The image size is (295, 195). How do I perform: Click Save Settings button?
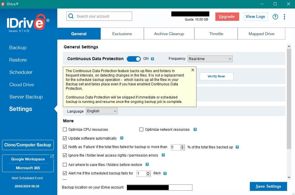coord(268,186)
